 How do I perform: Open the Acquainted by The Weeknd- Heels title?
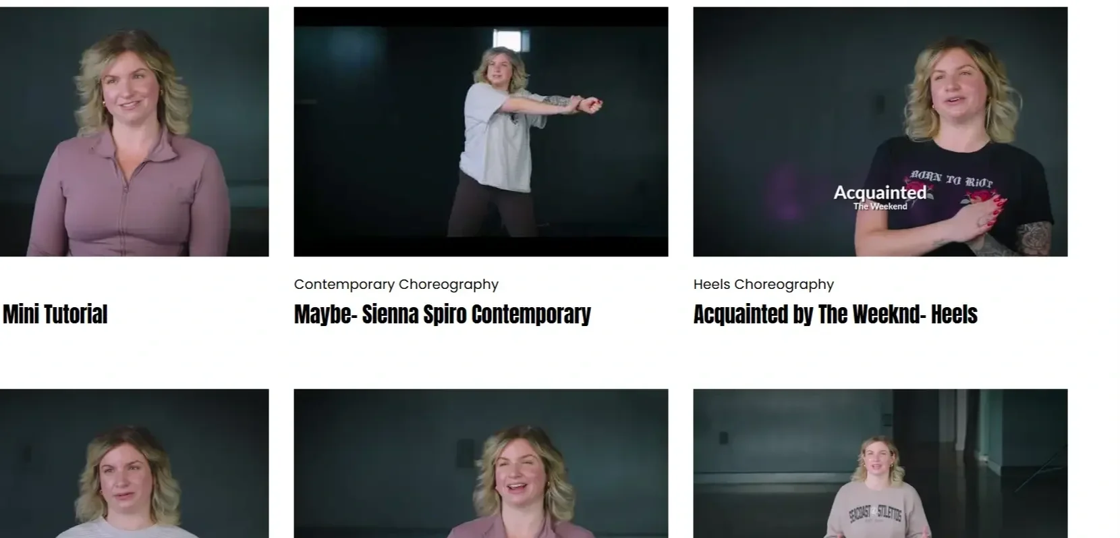pyautogui.click(x=835, y=314)
